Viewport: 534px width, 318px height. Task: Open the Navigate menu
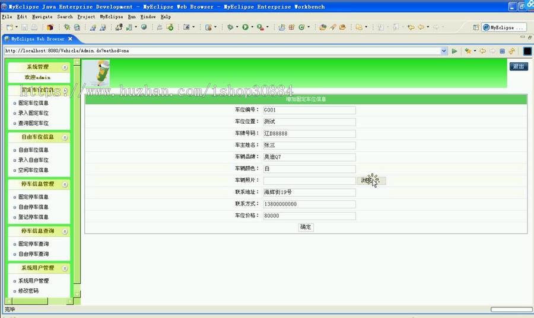tap(42, 17)
